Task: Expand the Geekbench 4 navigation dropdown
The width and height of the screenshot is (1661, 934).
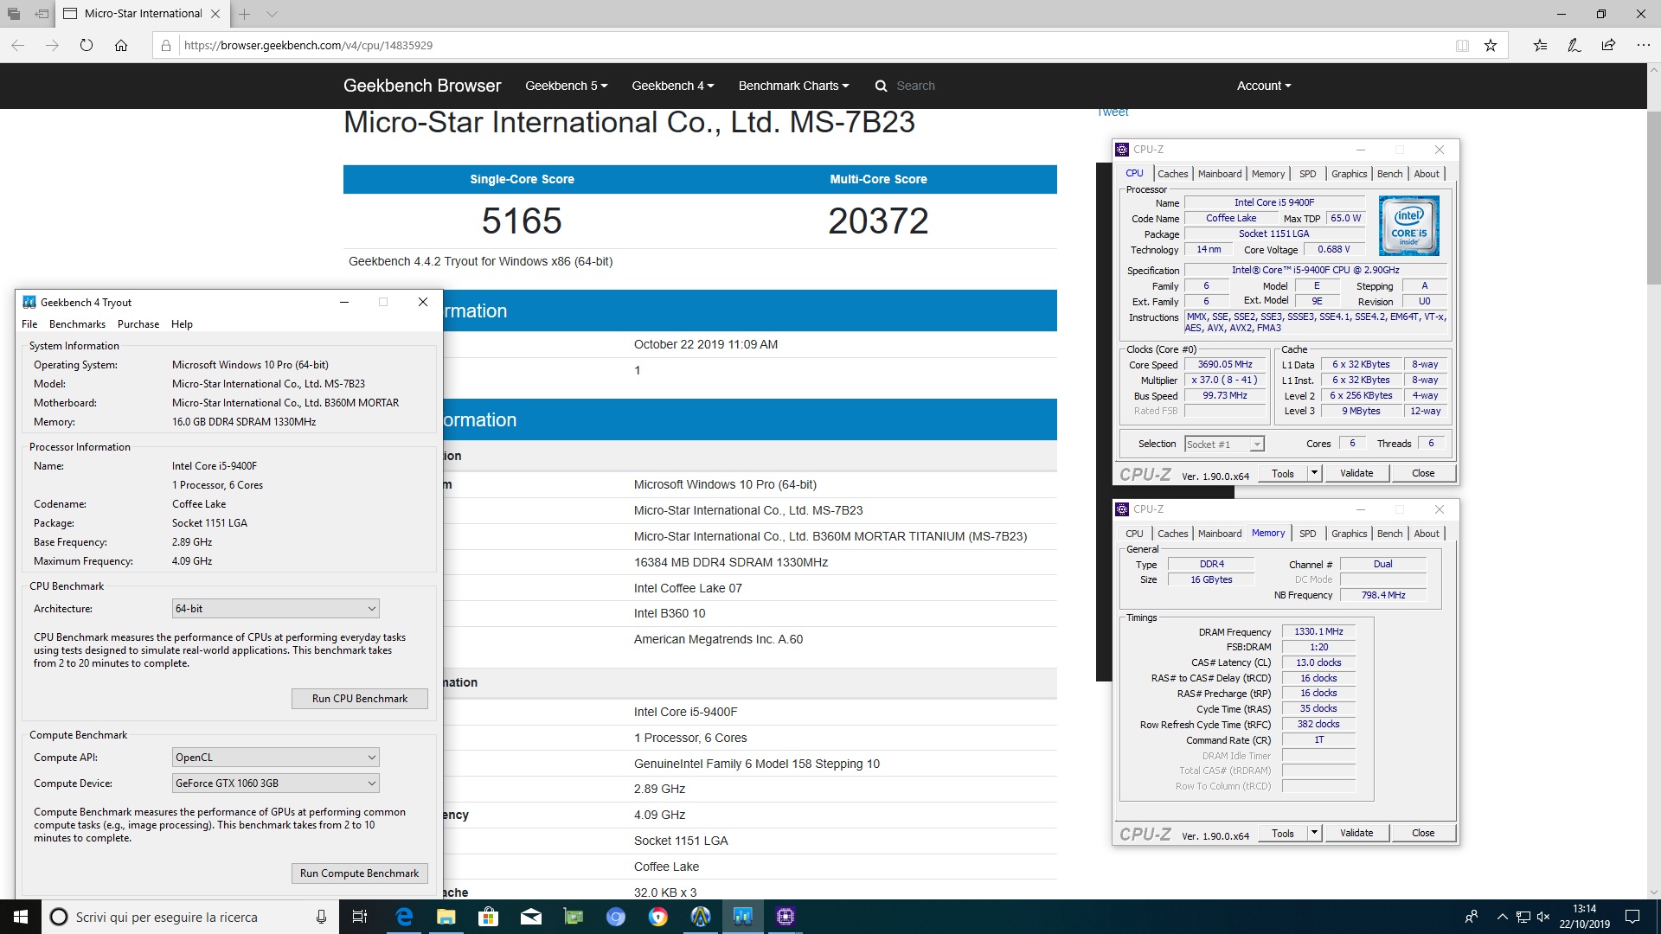Action: click(x=673, y=86)
